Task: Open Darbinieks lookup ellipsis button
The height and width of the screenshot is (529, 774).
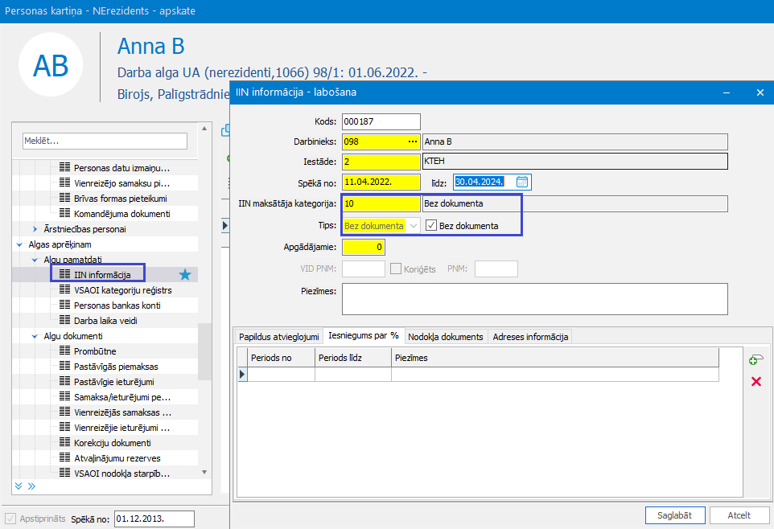Action: [x=413, y=141]
